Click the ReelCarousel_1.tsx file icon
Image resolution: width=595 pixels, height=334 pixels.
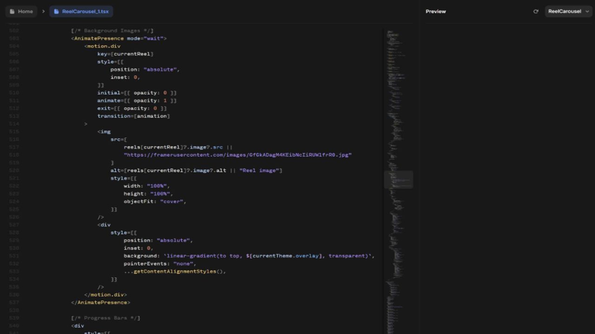56,12
